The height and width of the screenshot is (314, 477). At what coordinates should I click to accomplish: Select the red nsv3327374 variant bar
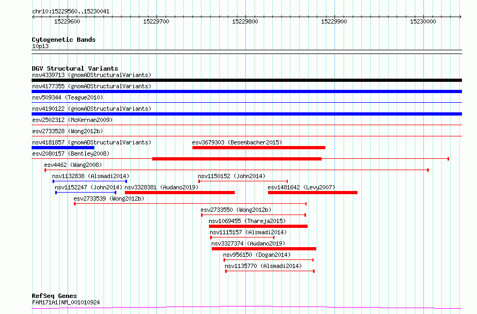point(264,249)
